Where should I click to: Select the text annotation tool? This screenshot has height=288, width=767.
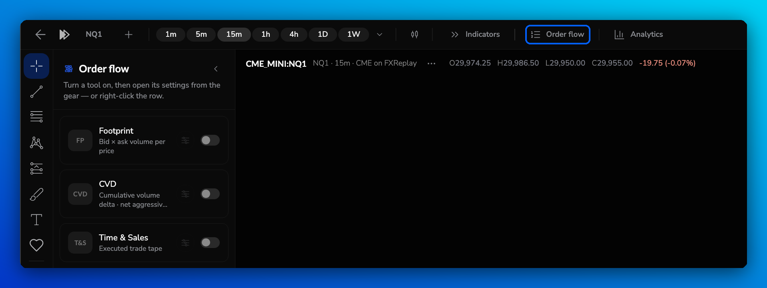pos(36,220)
